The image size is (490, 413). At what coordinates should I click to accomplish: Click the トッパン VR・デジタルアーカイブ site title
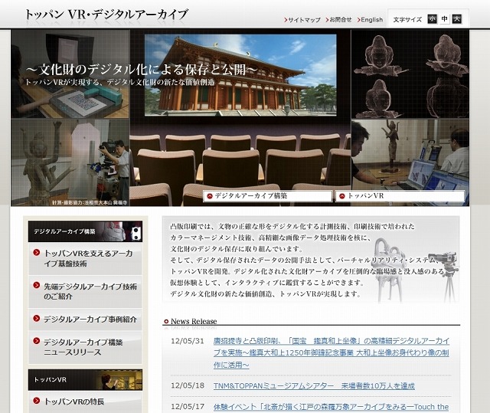tap(106, 15)
